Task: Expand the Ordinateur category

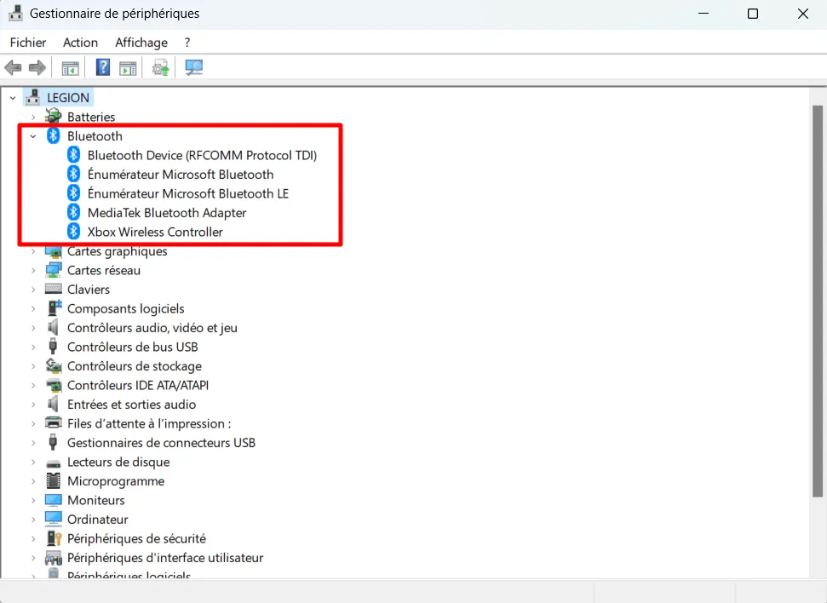Action: (33, 520)
